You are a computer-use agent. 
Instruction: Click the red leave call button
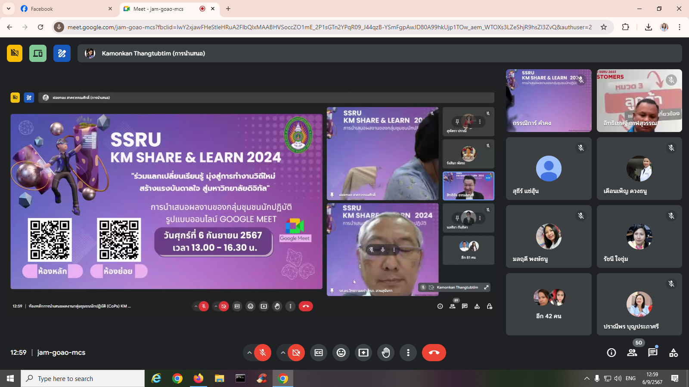pyautogui.click(x=434, y=353)
